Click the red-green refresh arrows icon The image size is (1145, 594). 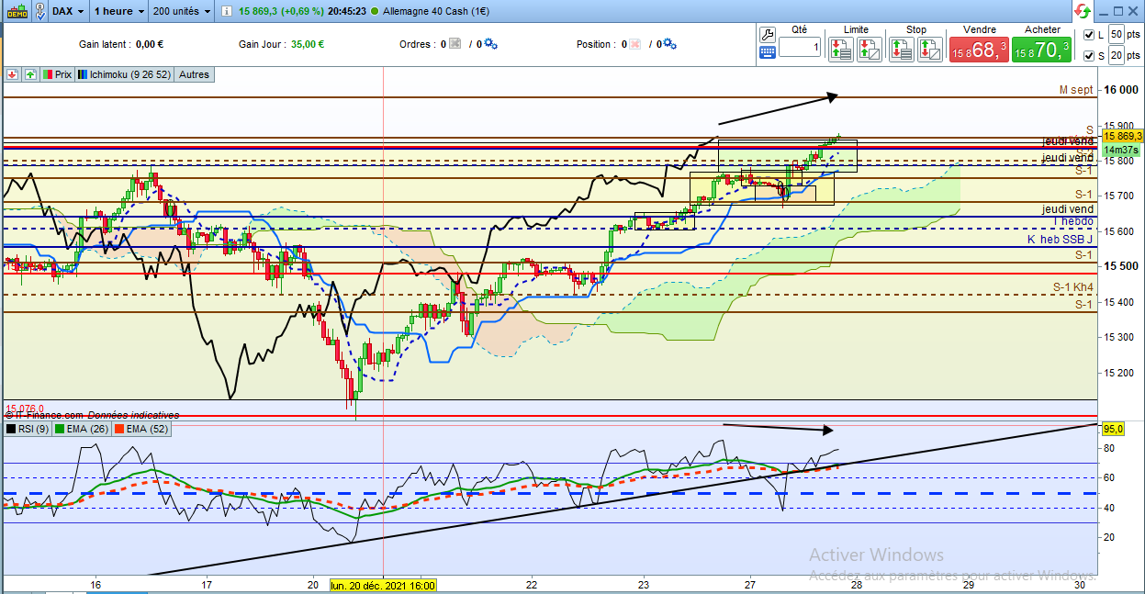[x=1083, y=11]
